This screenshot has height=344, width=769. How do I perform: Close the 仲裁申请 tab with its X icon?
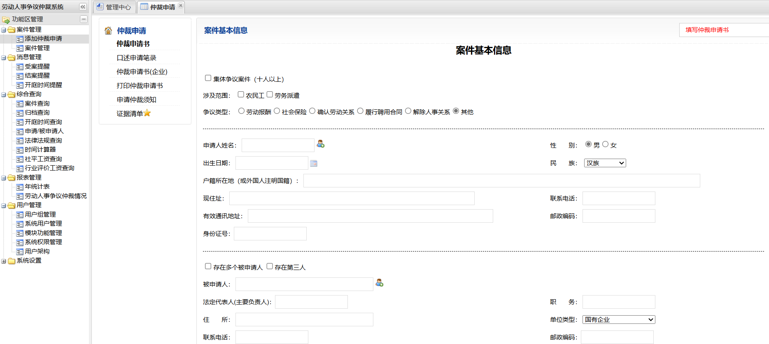point(180,6)
